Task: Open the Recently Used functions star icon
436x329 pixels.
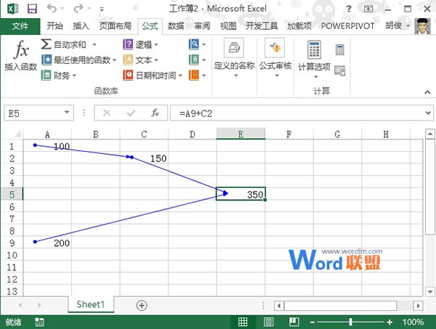Action: (47, 60)
